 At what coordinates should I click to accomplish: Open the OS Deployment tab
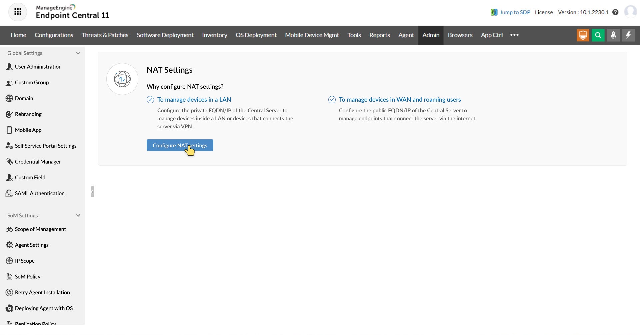pos(256,35)
